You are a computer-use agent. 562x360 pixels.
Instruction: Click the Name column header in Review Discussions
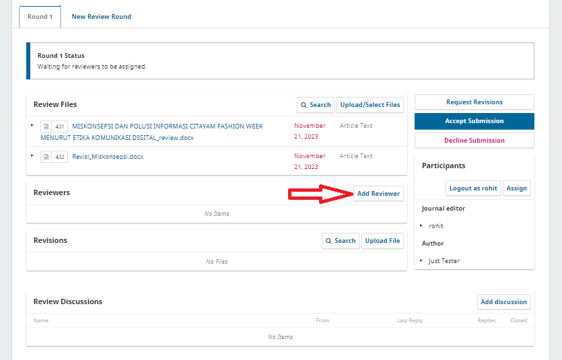click(41, 320)
